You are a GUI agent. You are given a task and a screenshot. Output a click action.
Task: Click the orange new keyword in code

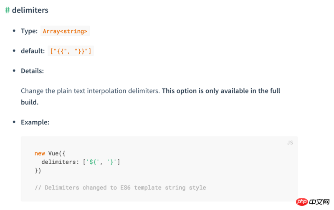click(x=40, y=153)
